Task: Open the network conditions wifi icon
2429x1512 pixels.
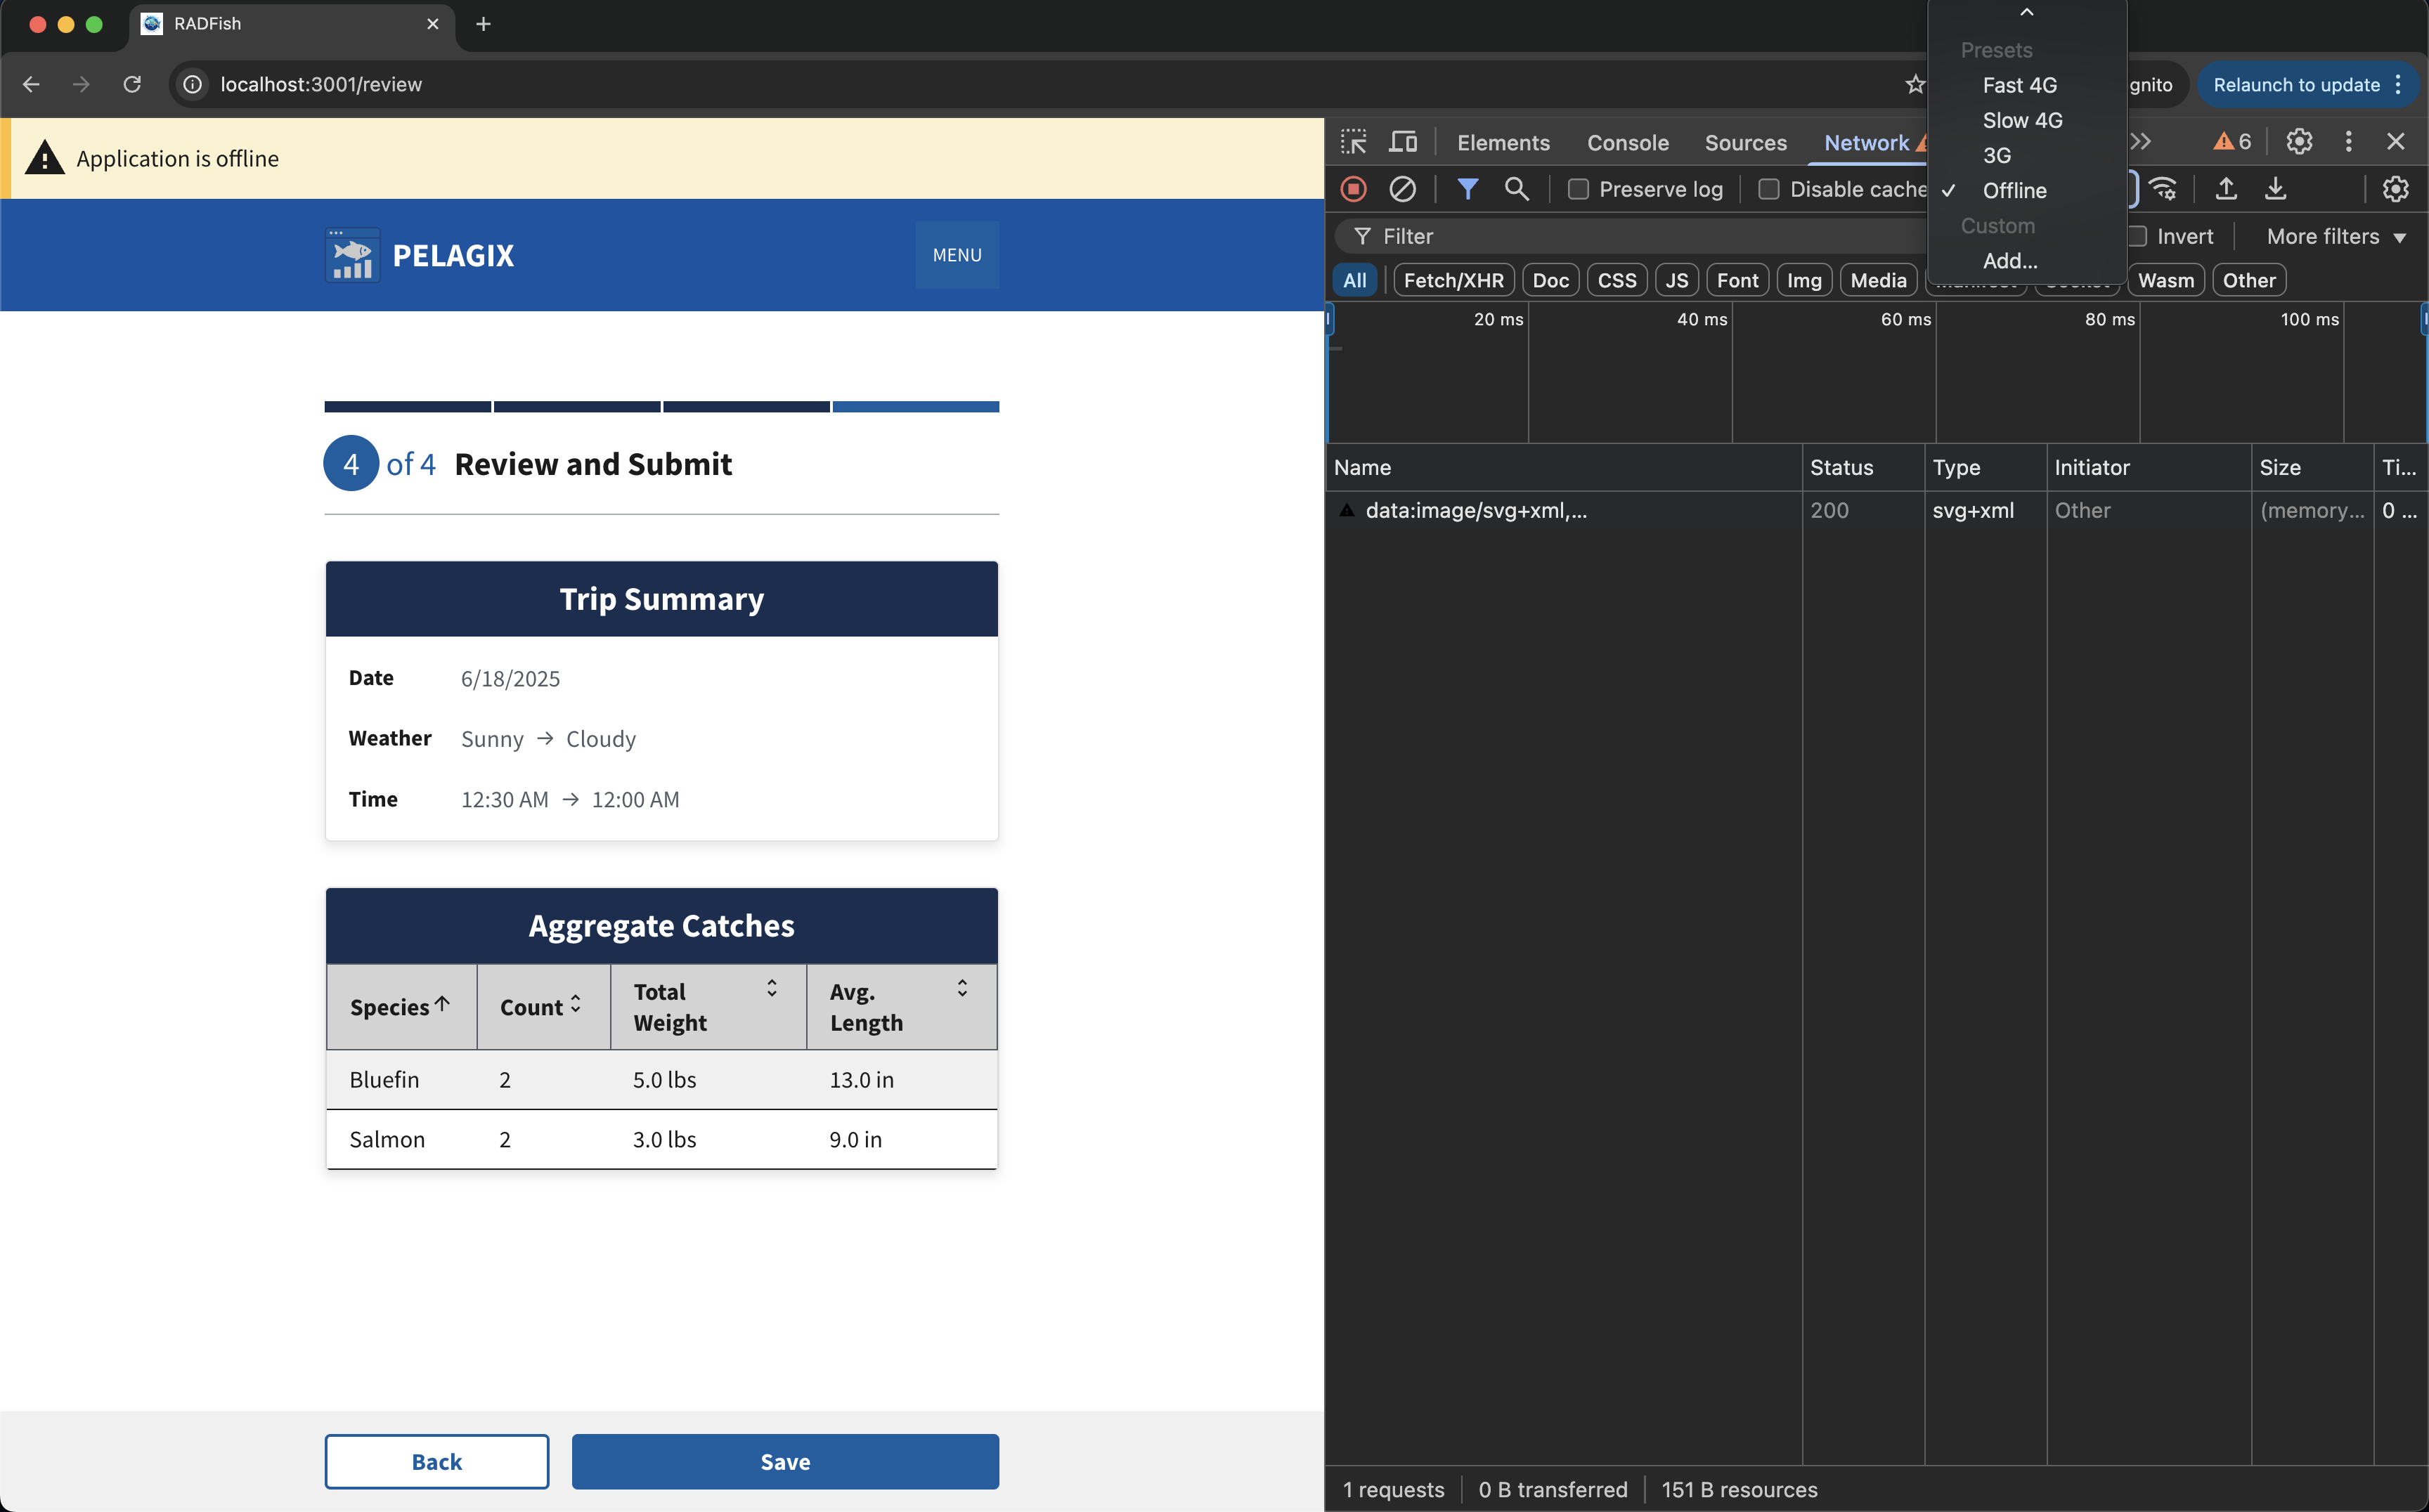Action: [2163, 189]
